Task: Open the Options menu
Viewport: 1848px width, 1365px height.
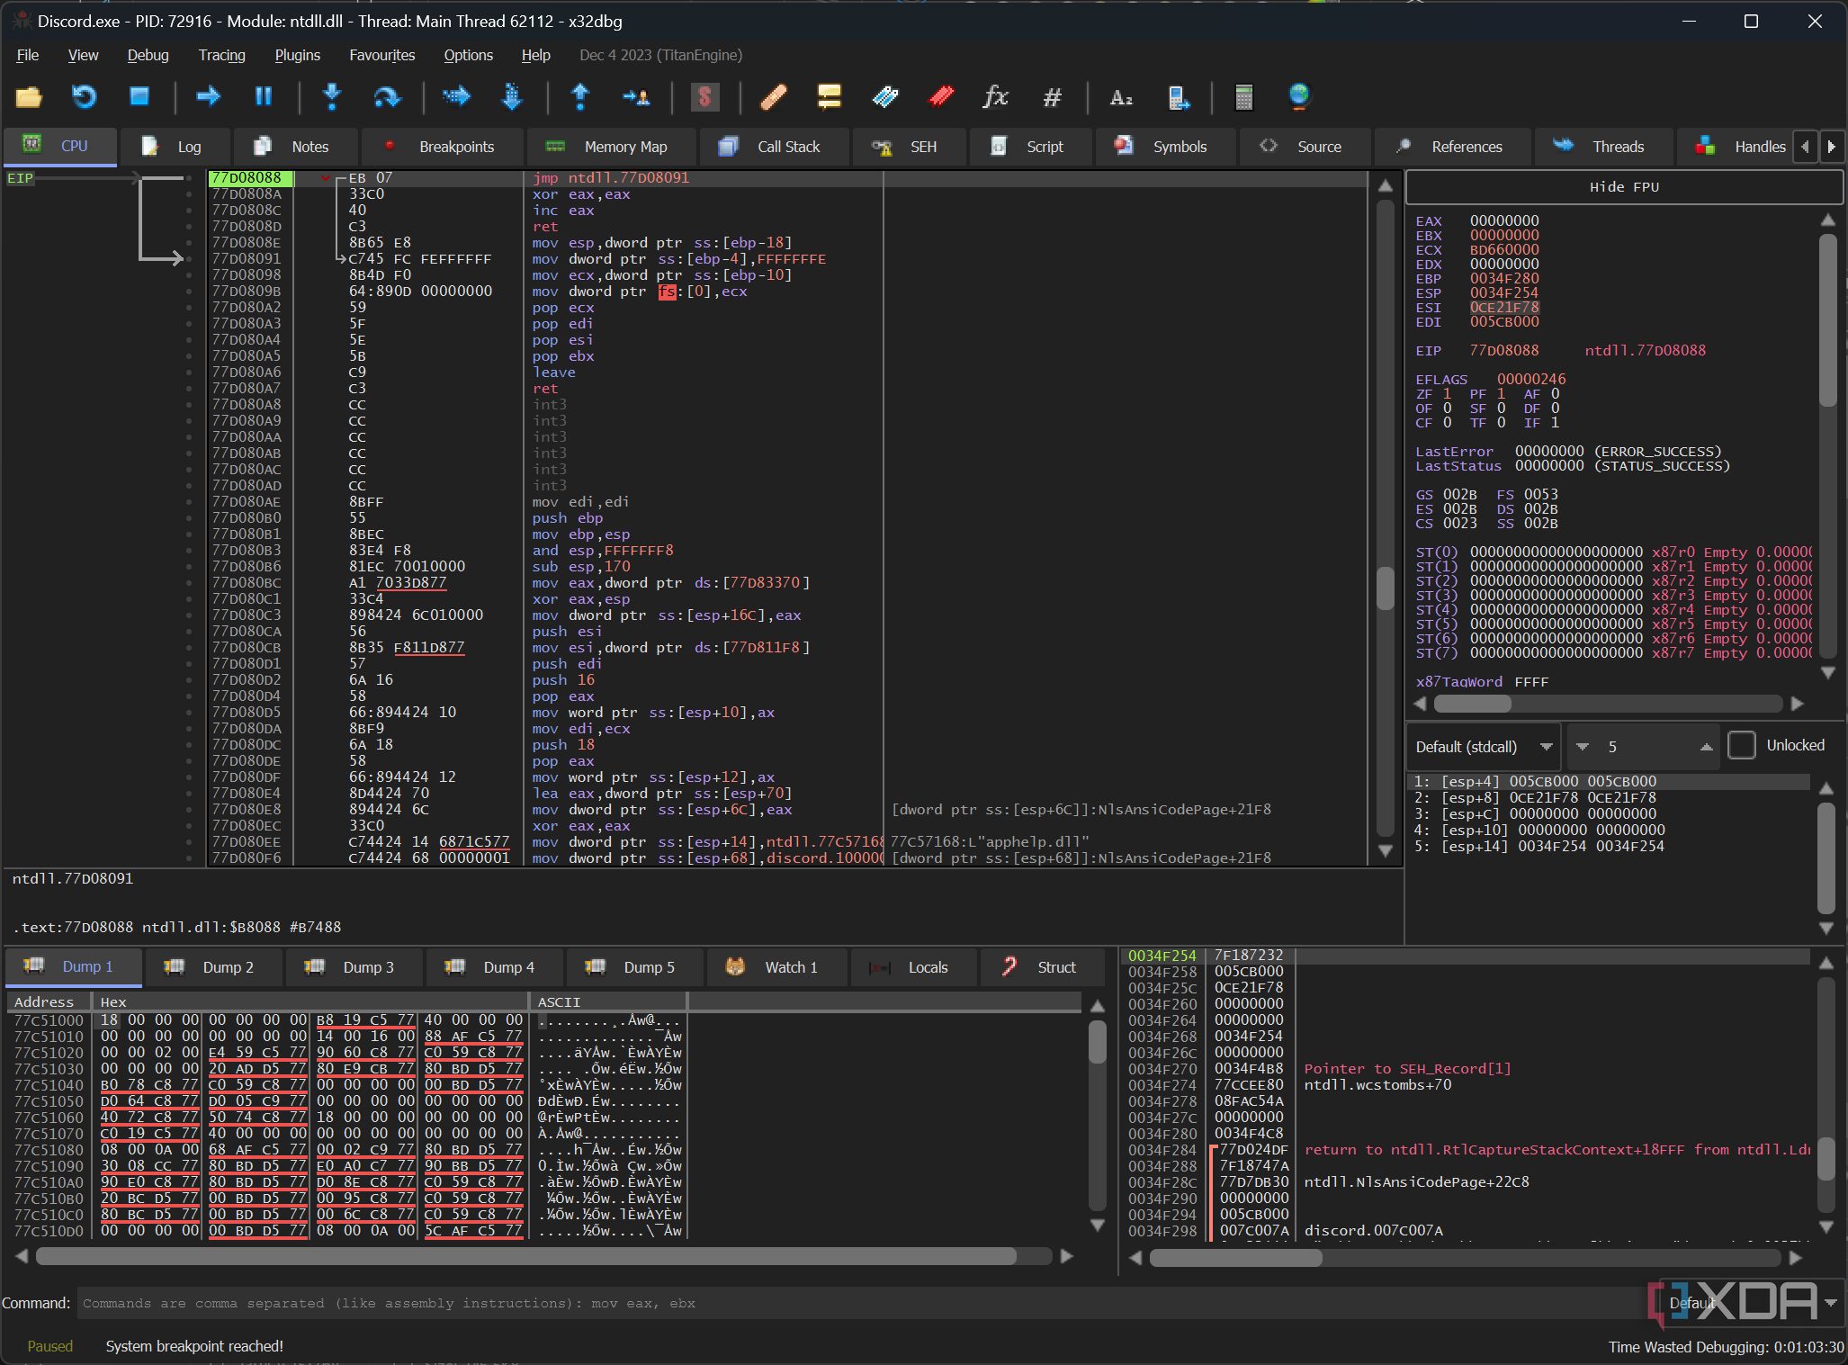Action: click(468, 55)
